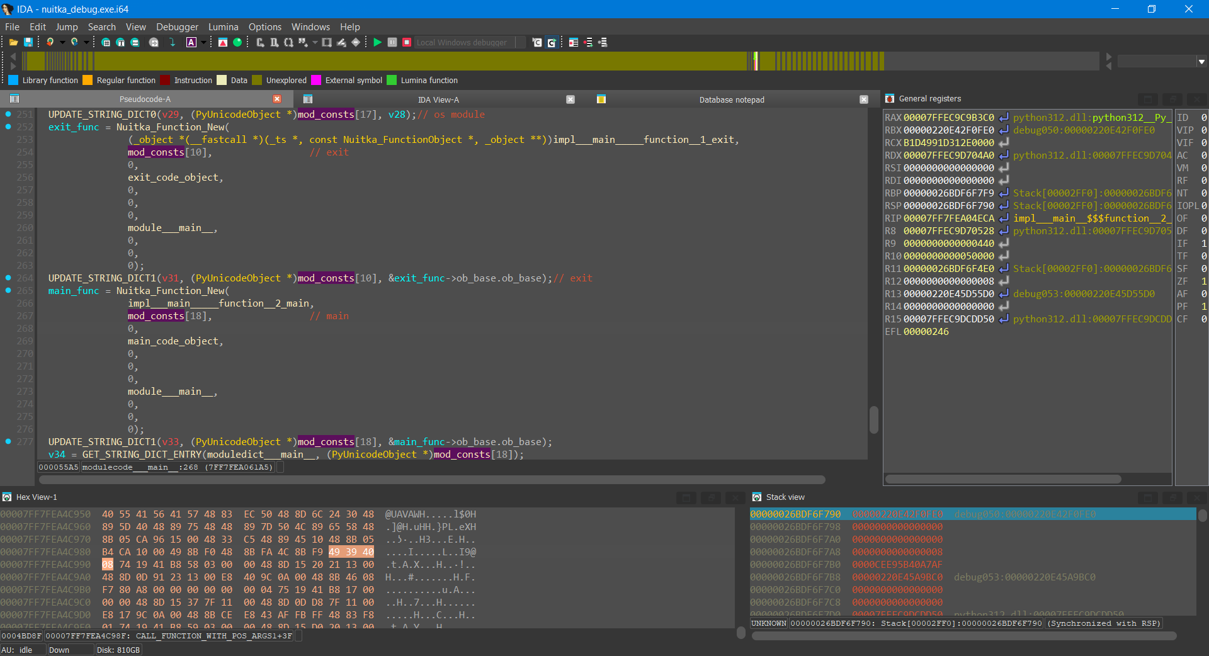Click the Stack view panel icon

tap(757, 497)
